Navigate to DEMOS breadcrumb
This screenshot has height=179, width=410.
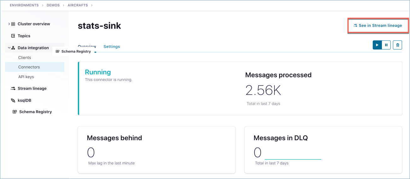point(53,5)
